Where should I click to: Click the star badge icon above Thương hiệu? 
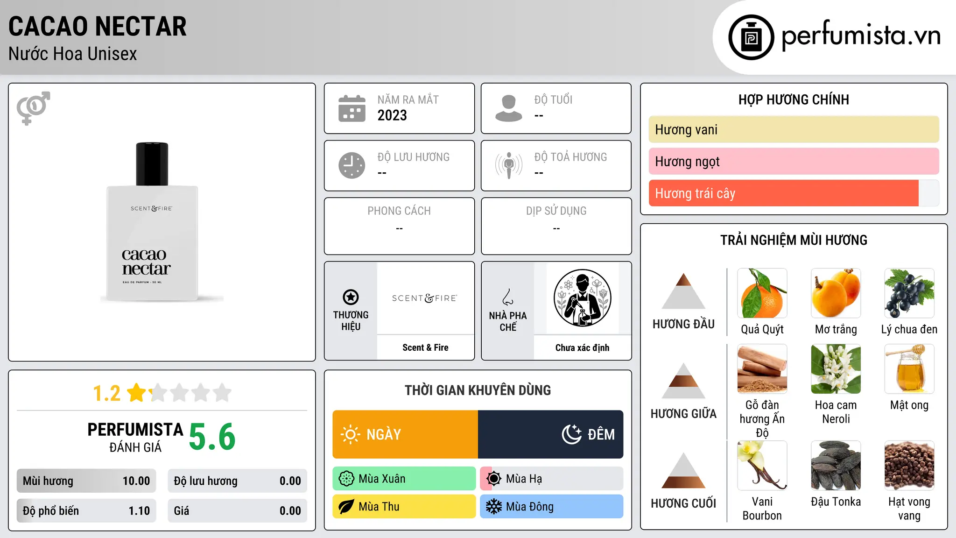(x=351, y=297)
